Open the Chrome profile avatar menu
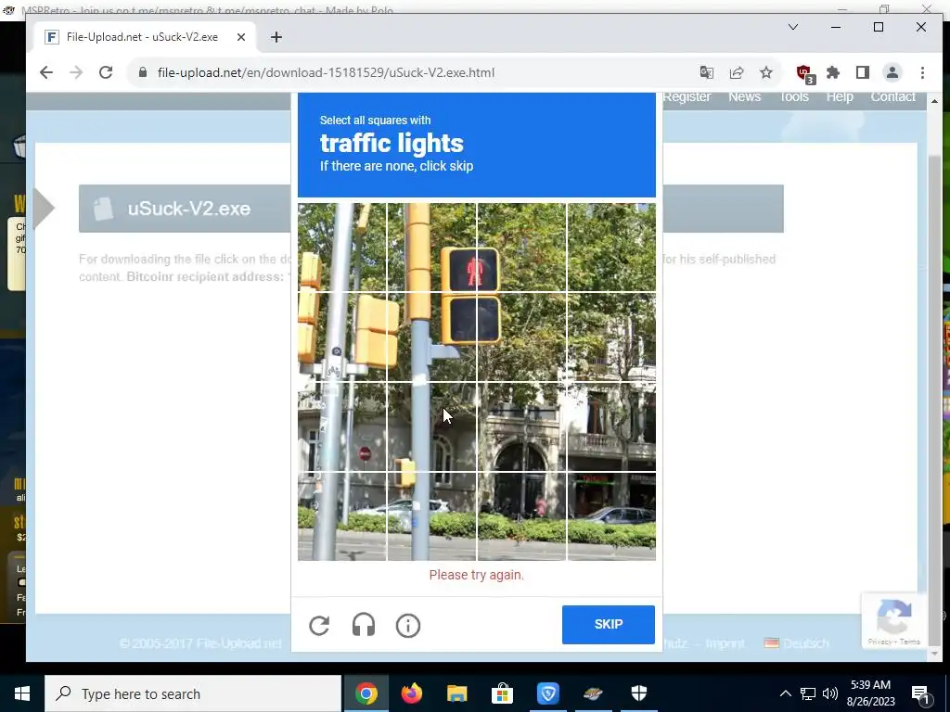This screenshot has width=950, height=712. click(x=892, y=72)
